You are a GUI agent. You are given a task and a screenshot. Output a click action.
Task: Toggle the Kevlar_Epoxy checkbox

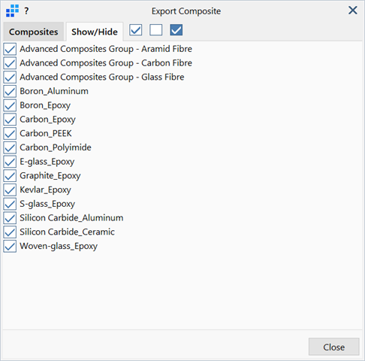(10, 190)
